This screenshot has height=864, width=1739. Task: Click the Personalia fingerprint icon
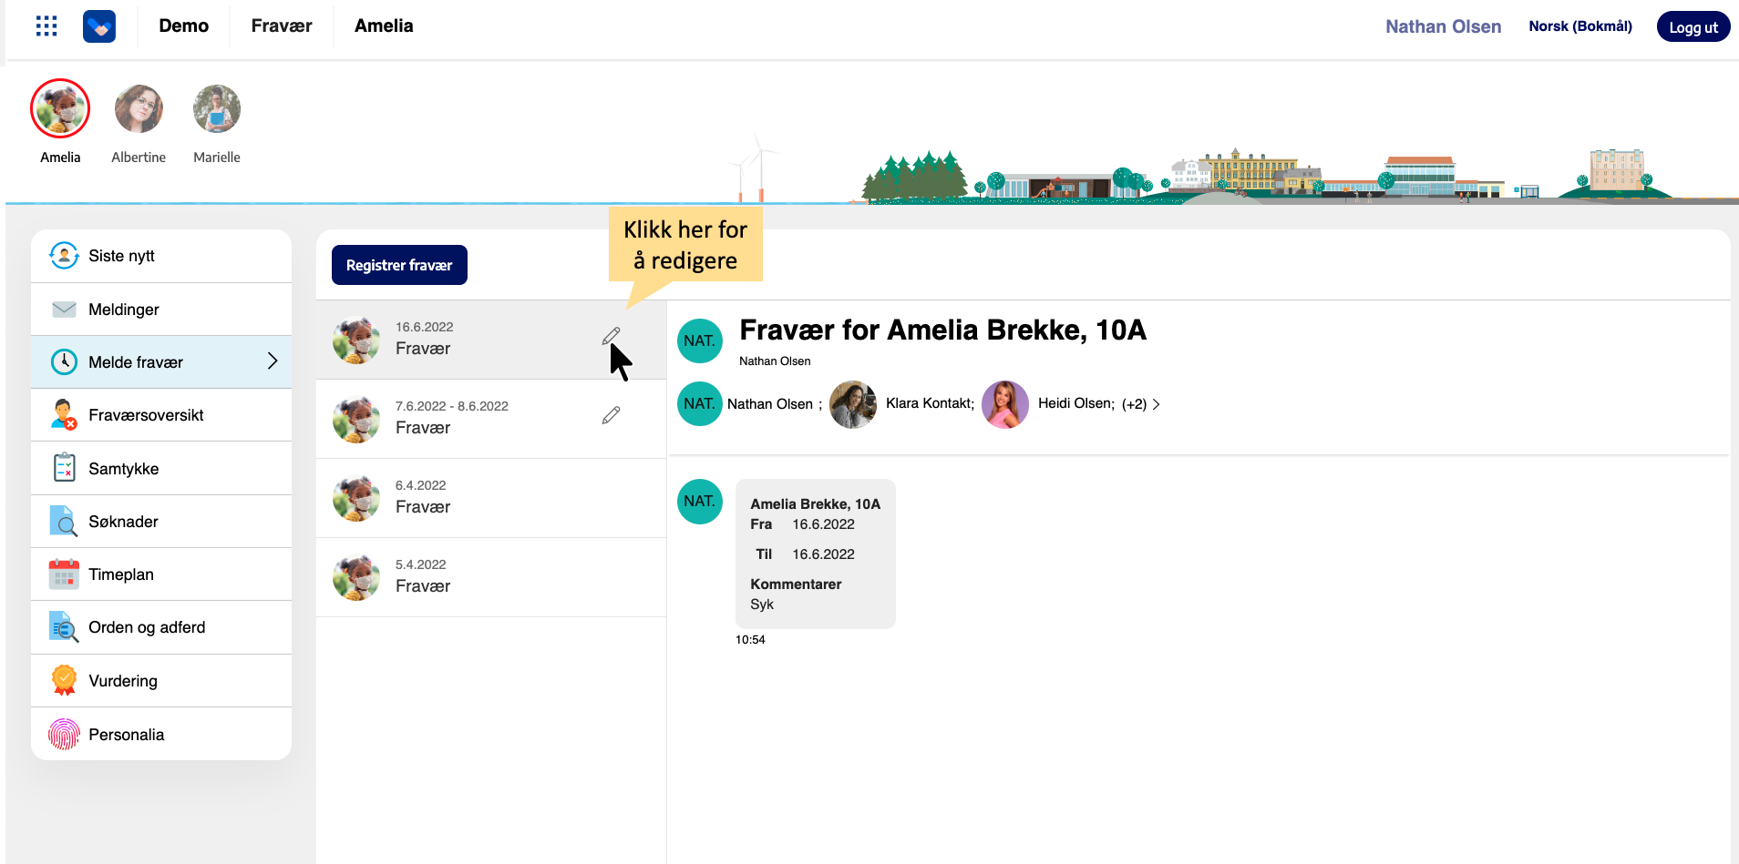pyautogui.click(x=64, y=735)
